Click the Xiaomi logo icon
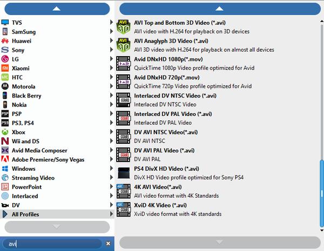The height and width of the screenshot is (251, 324). (x=5, y=68)
